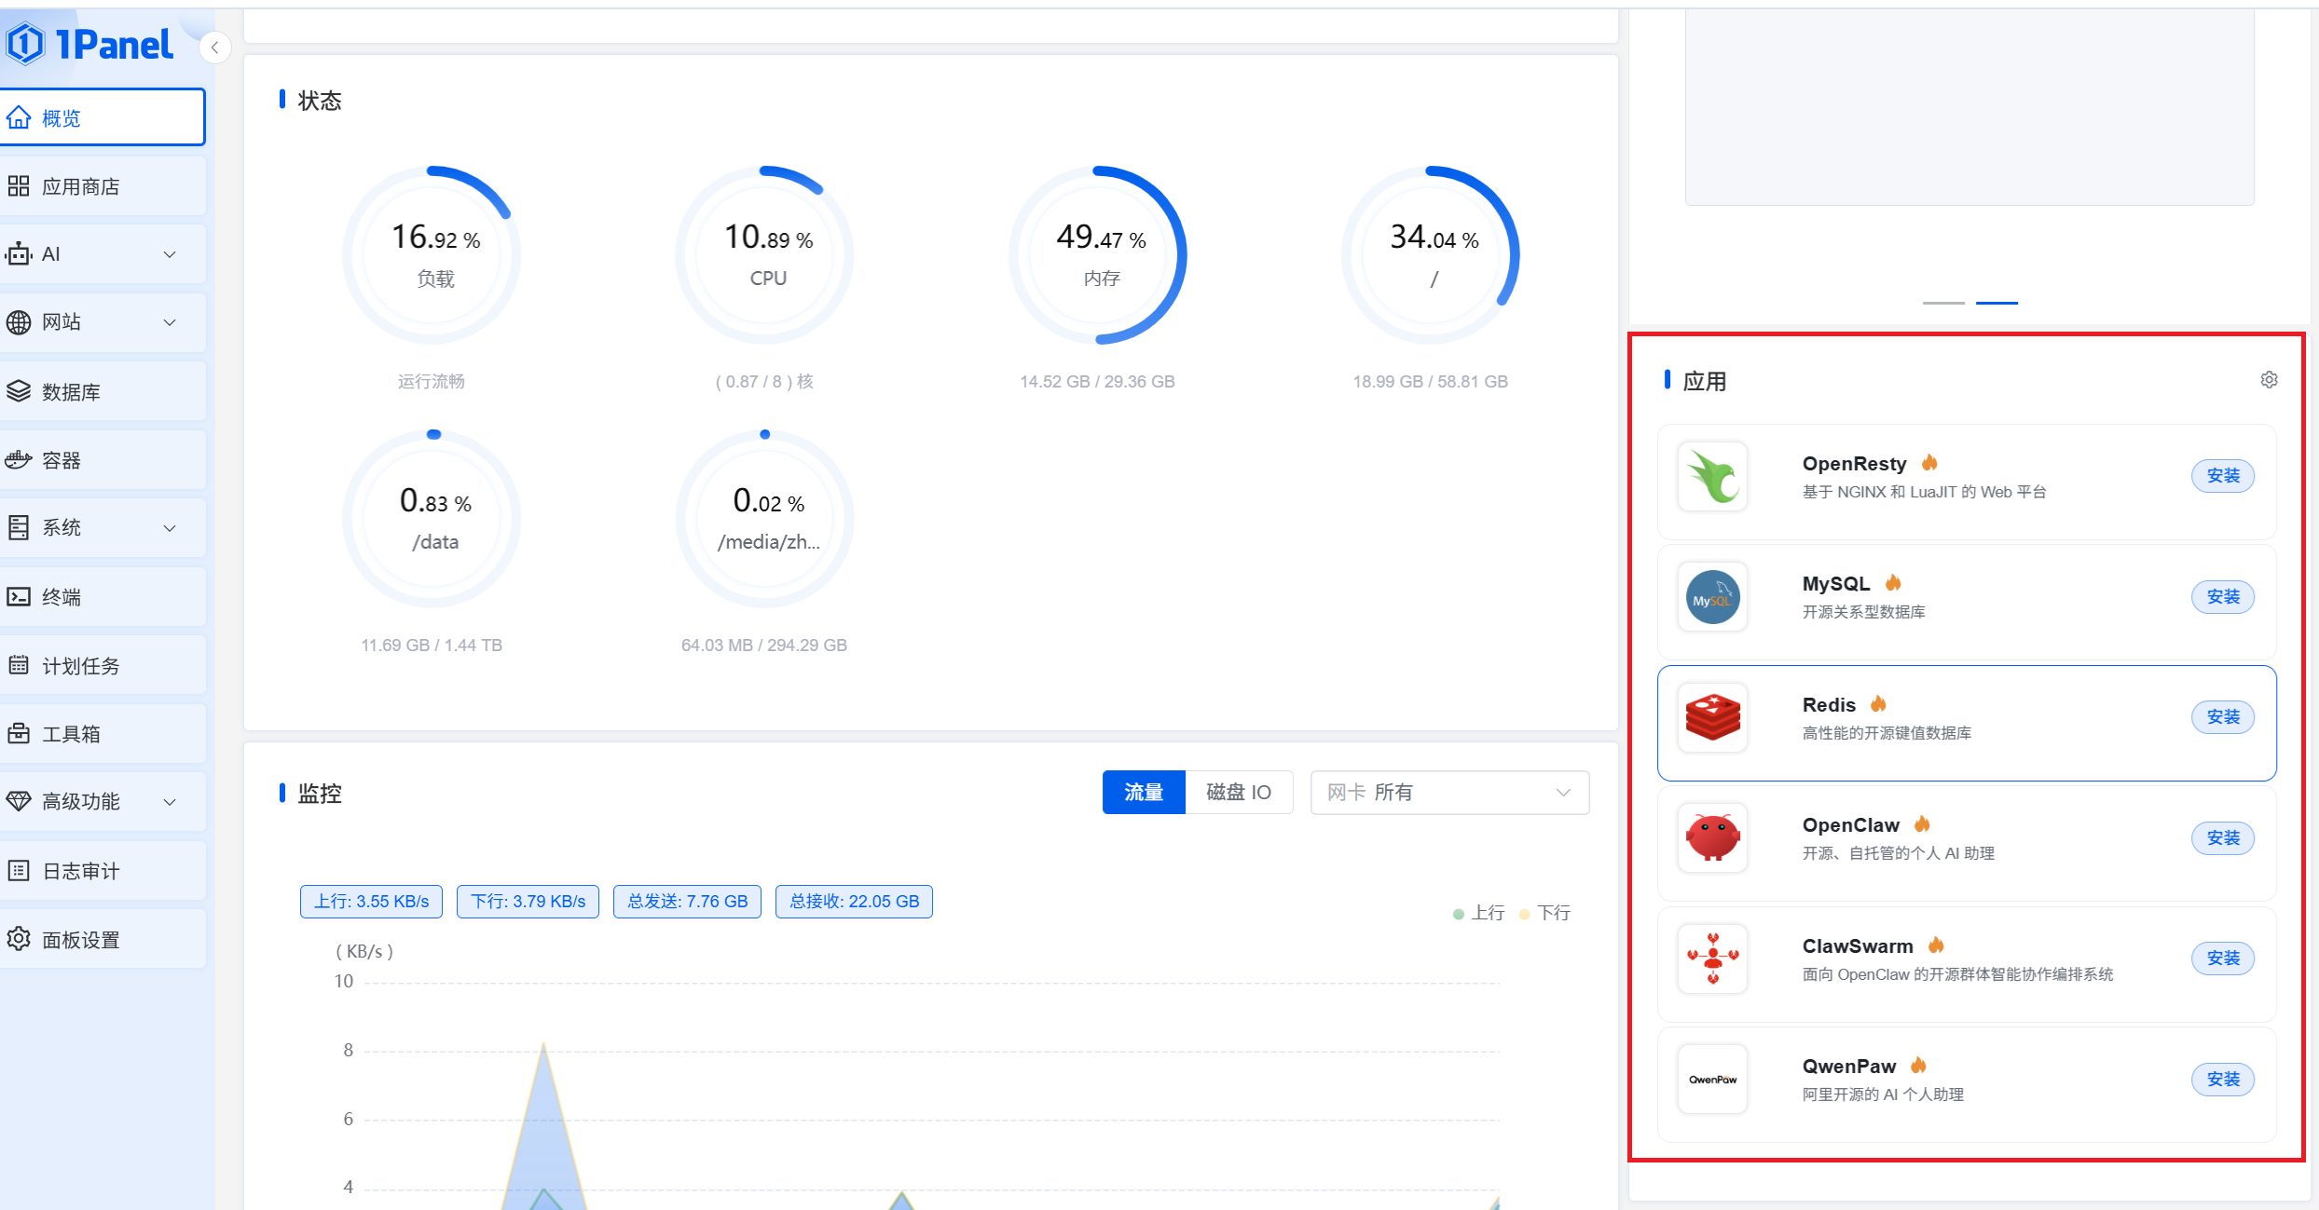Select the 流量 monitor tab
This screenshot has width=2319, height=1210.
(x=1143, y=793)
